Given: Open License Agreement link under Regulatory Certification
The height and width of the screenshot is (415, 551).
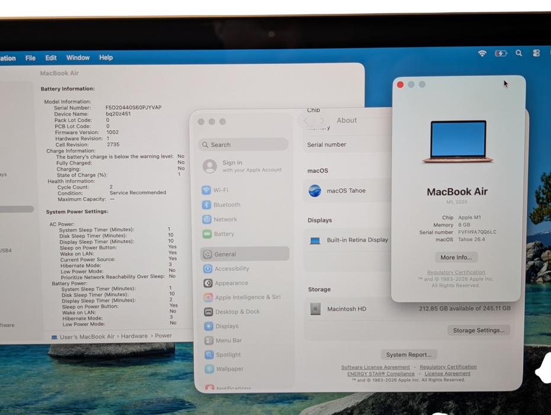Looking at the screenshot, I should click(x=447, y=373).
